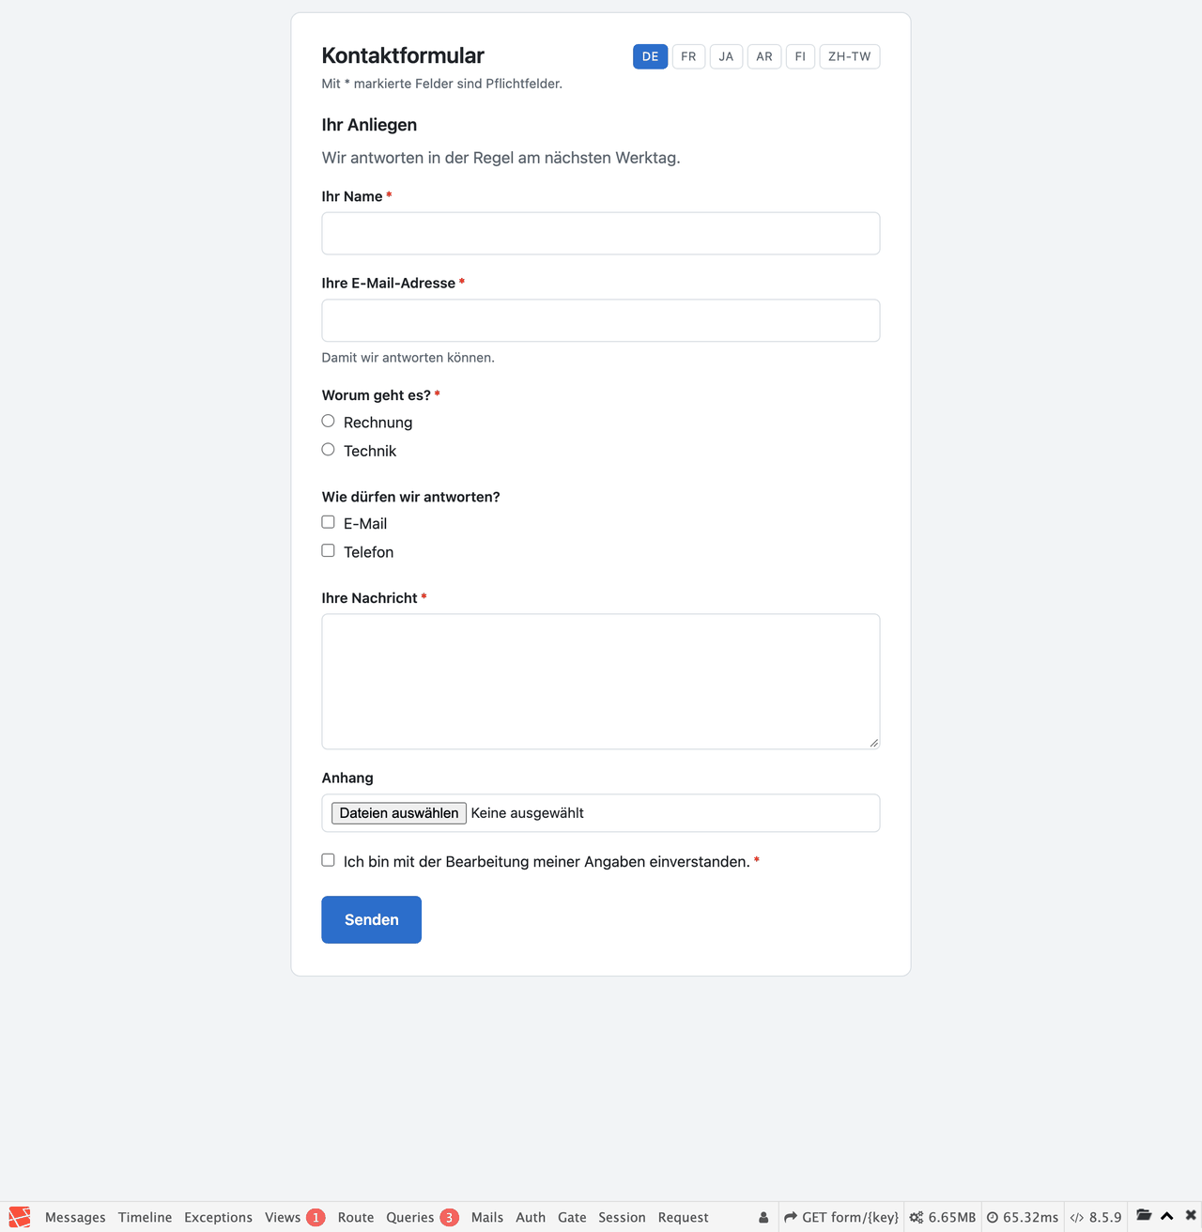Open the Timeline debugbar tab

click(146, 1217)
